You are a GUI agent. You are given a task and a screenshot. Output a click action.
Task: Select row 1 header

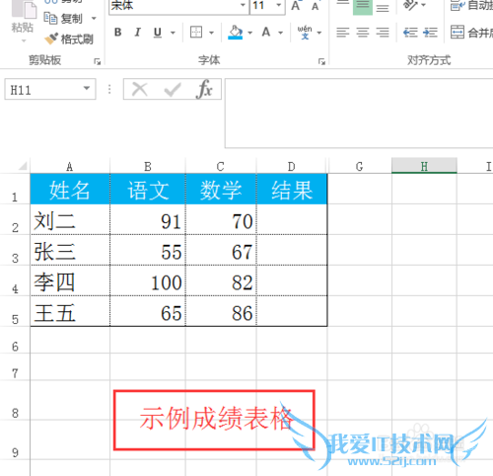[15, 189]
